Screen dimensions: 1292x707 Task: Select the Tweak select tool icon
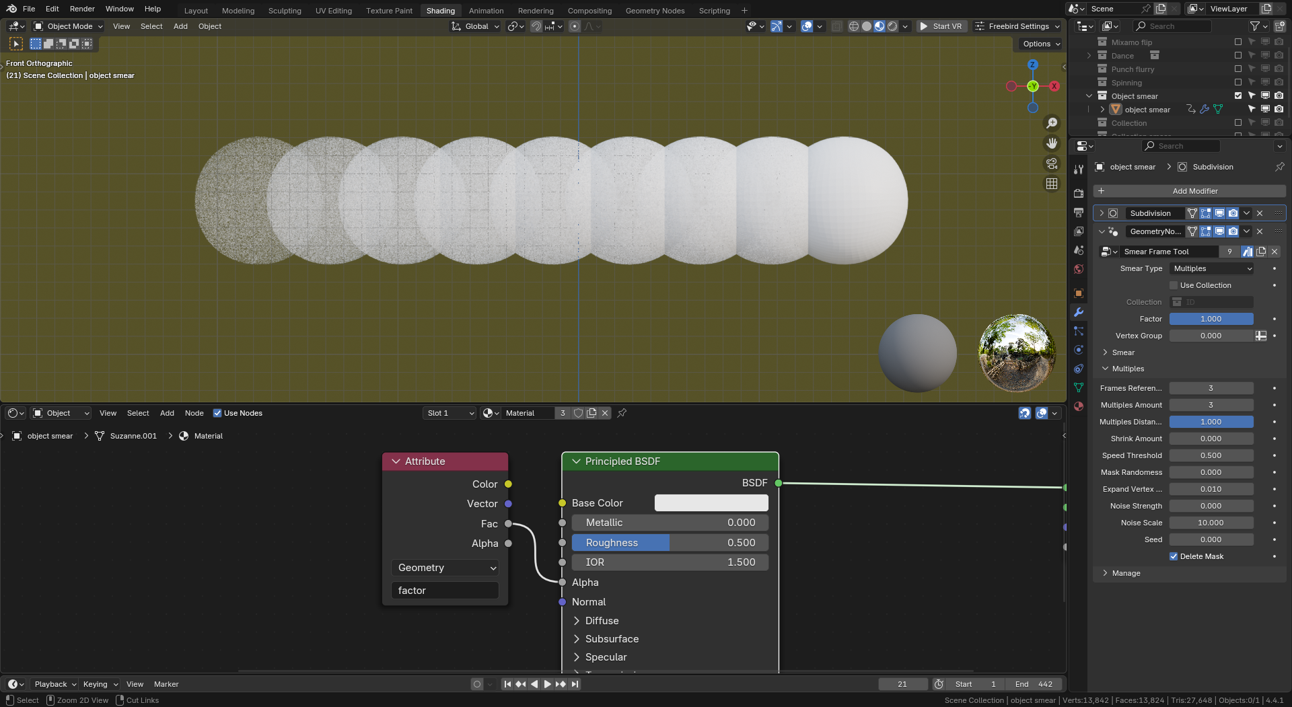click(x=16, y=44)
